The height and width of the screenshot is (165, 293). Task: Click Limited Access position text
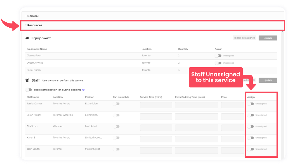(x=93, y=138)
